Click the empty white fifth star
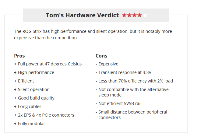201x140 pixels. point(145,15)
